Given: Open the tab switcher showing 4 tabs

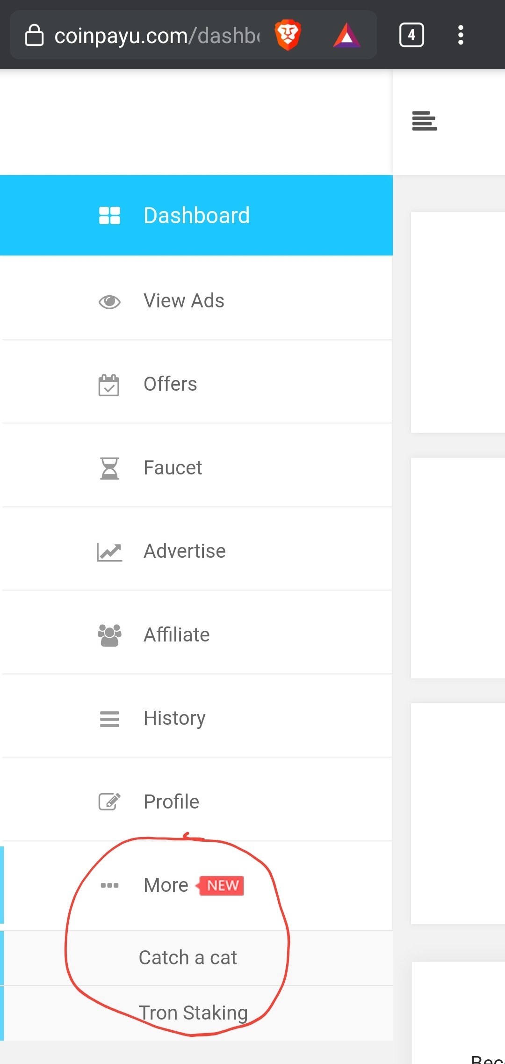Looking at the screenshot, I should tap(411, 35).
